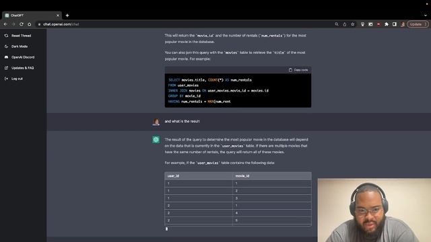Screen dimensions: 431x242
Task: Click the user avatar beside the message
Action: coord(156,122)
